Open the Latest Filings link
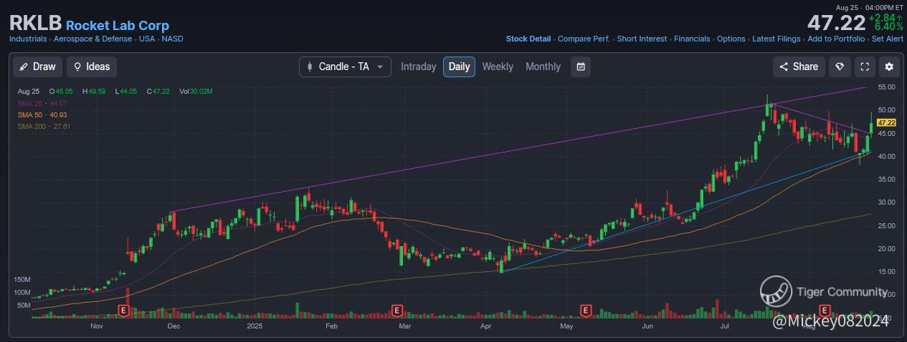 click(777, 39)
